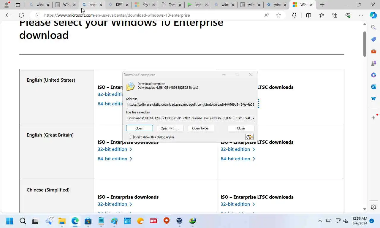Open Great Britain Enterprise 64-bit edition link
This screenshot has height=228, width=380.
click(115, 159)
